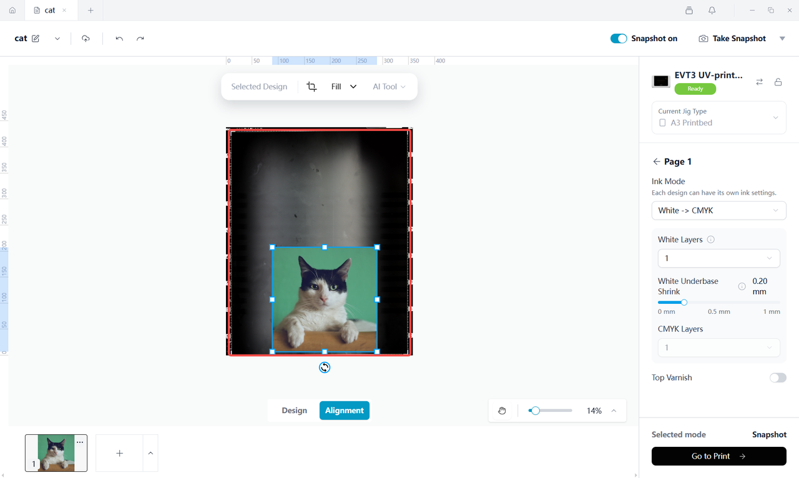Show info for White Layers

pos(710,240)
